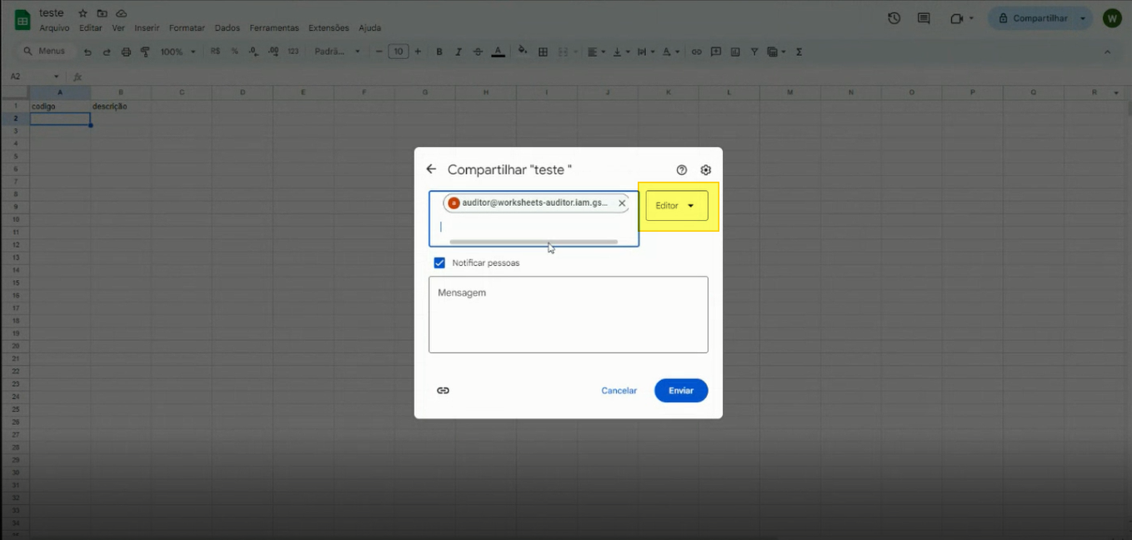The width and height of the screenshot is (1132, 540).
Task: Open the Editar menu
Action: pyautogui.click(x=90, y=28)
